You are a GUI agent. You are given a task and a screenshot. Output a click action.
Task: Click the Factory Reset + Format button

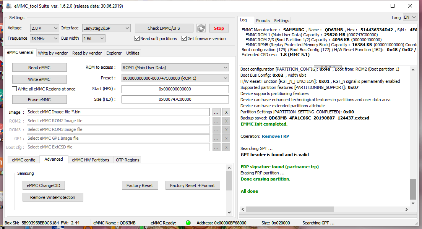click(192, 185)
